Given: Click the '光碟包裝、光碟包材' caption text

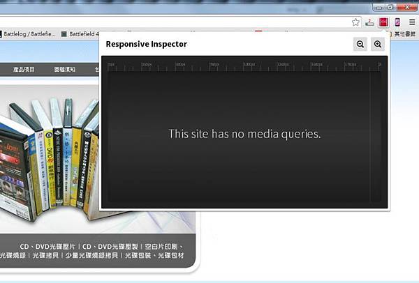Looking at the screenshot, I should [154, 256].
